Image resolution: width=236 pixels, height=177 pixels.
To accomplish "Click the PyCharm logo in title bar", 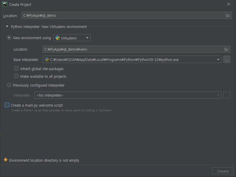I will click(5, 4).
